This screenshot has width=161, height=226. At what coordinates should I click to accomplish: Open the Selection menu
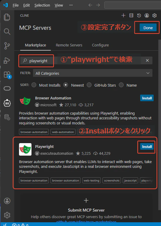[x=42, y=5]
